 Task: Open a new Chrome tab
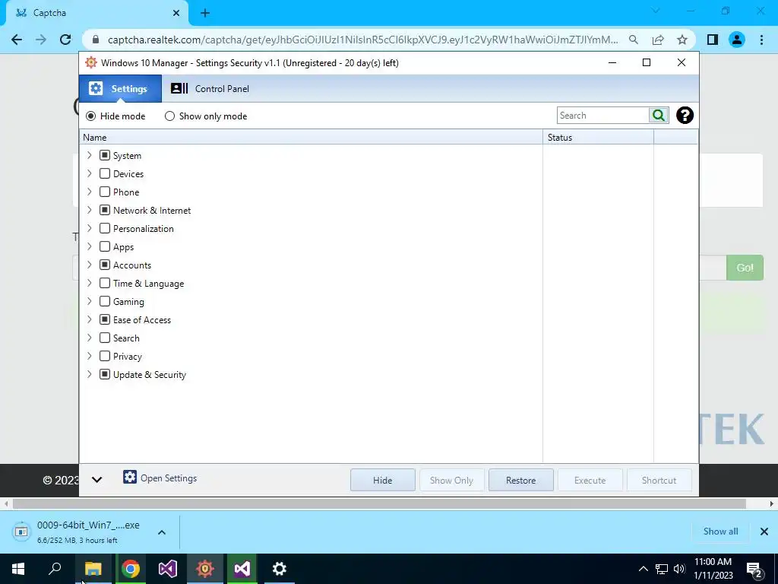click(x=205, y=13)
